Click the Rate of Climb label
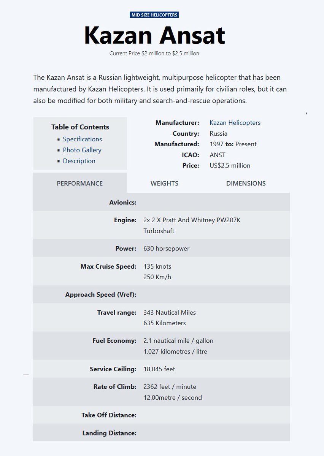The width and height of the screenshot is (324, 456). point(115,386)
